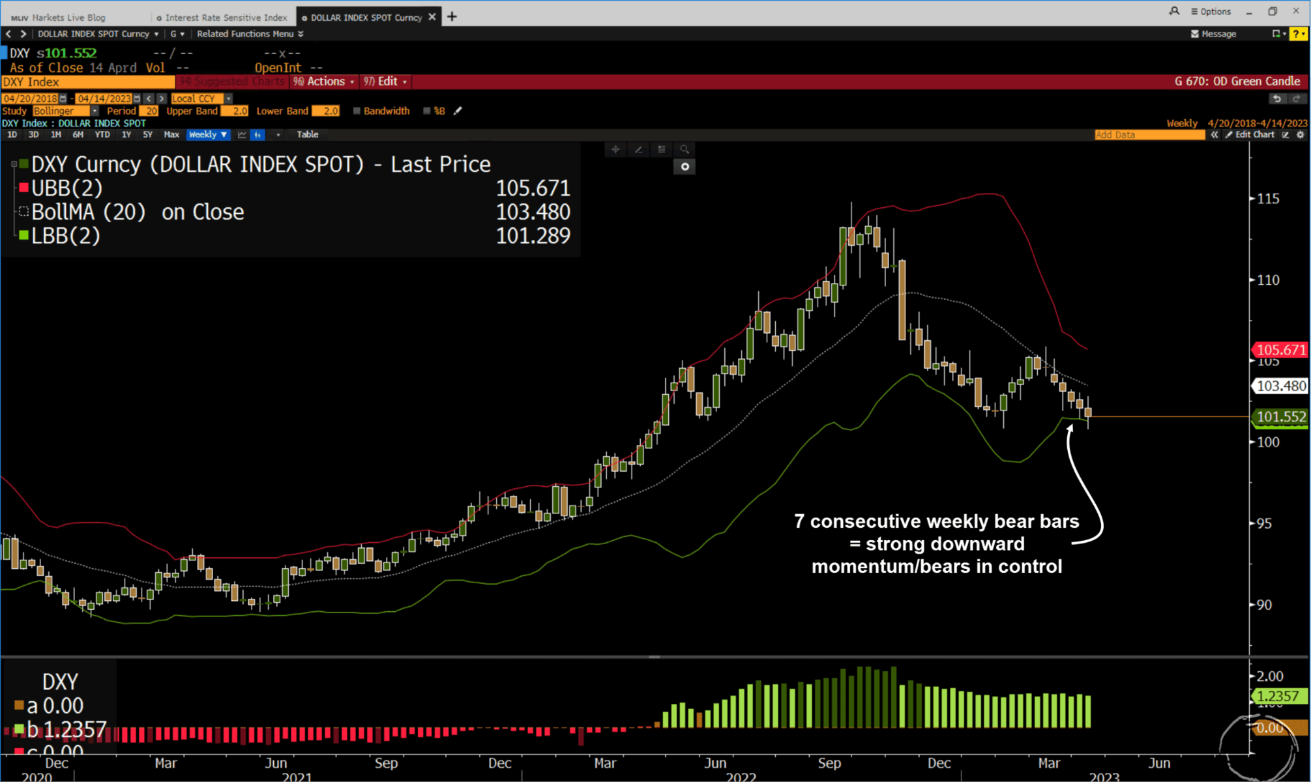Image resolution: width=1311 pixels, height=782 pixels.
Task: Open the Weekly periodicity dropdown
Action: tap(208, 135)
